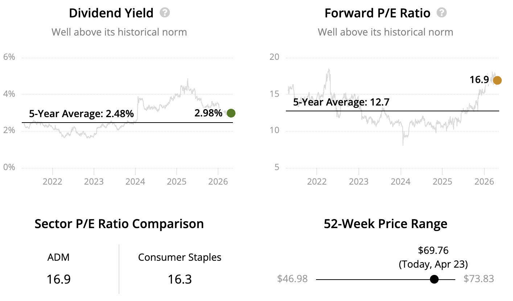The image size is (513, 301).
Task: Click the green current dividend yield dot
Action: (x=231, y=113)
